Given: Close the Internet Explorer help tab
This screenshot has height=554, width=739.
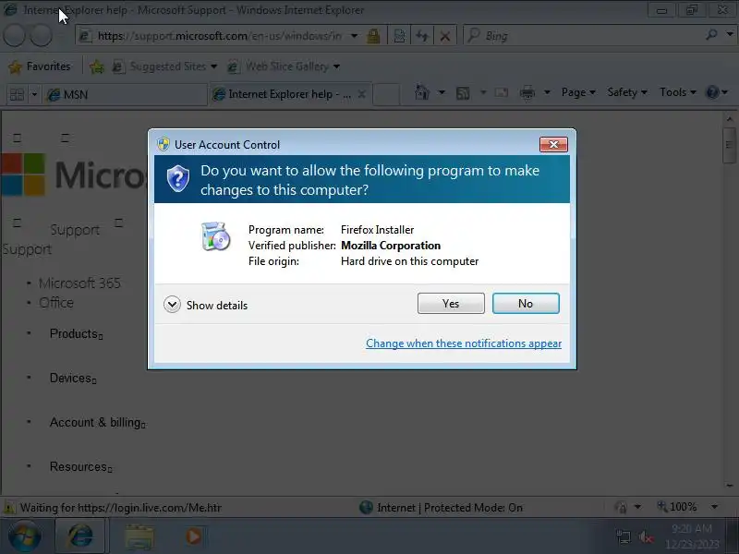Looking at the screenshot, I should pyautogui.click(x=361, y=94).
